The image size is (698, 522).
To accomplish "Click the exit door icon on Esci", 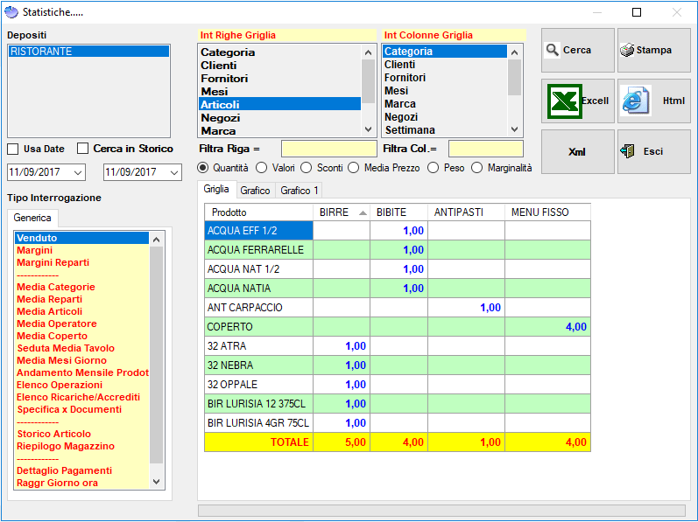I will click(628, 151).
